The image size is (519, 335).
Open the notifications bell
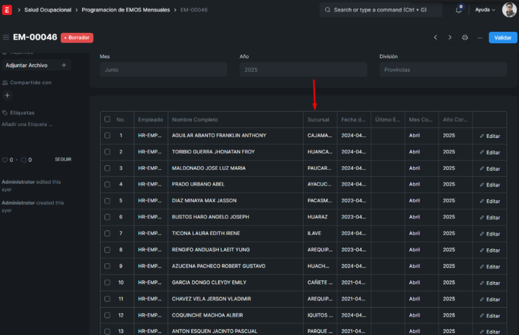(458, 10)
